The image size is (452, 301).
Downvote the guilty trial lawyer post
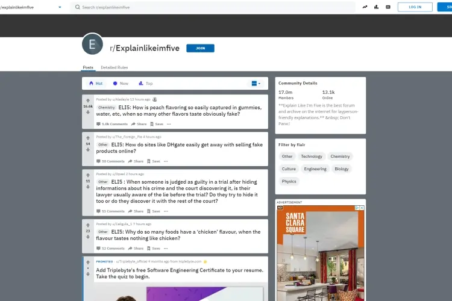coord(88,187)
